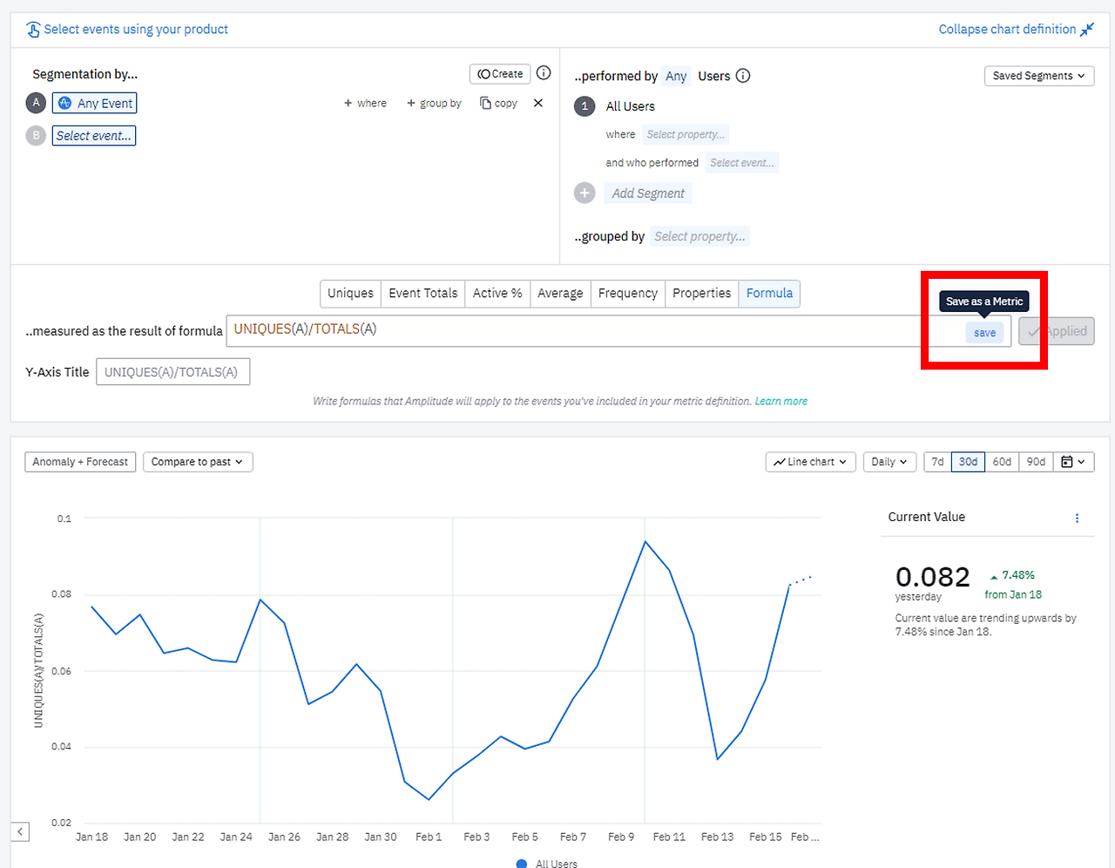Screen dimensions: 1115x868
Task: Click the 7.48% change value
Action: point(1018,575)
